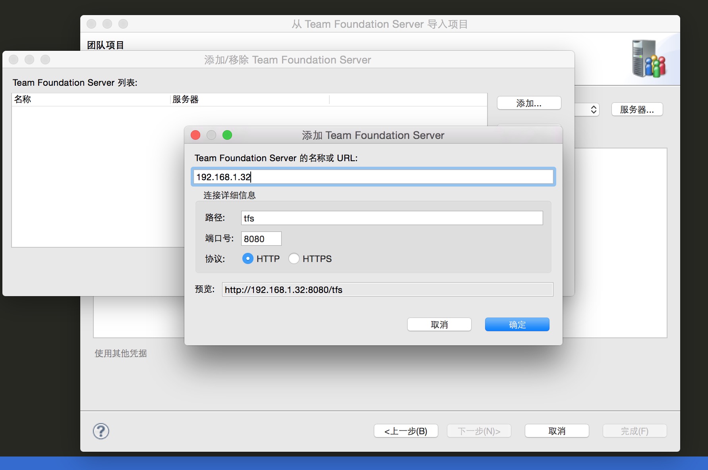Click the <上一步(B) back button

406,431
